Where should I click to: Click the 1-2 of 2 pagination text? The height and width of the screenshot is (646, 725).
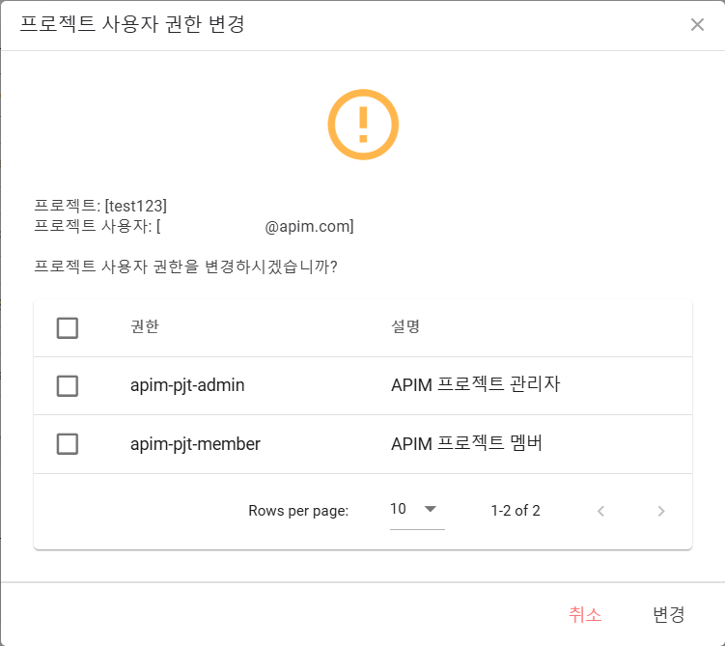click(x=516, y=511)
